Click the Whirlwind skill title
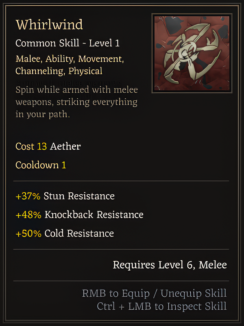The image size is (244, 326). point(49,24)
